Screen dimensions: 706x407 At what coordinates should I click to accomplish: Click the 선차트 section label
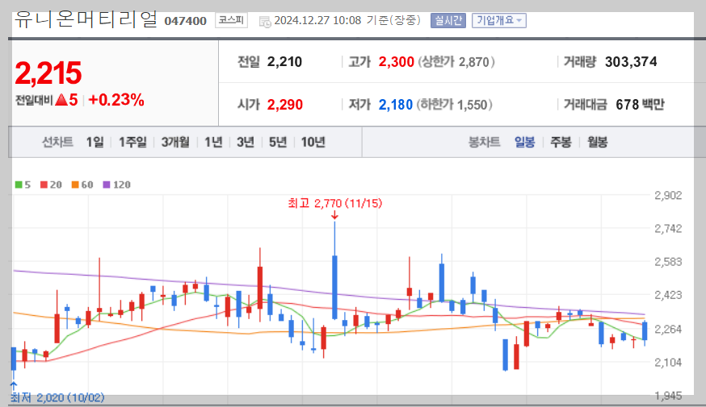[57, 143]
